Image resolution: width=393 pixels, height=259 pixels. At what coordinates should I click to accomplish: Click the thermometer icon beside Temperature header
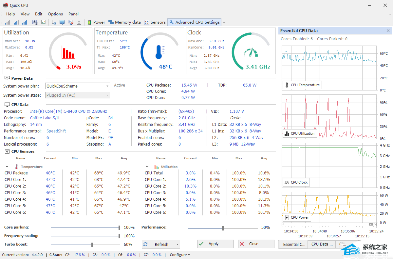pyautogui.click(x=16, y=167)
